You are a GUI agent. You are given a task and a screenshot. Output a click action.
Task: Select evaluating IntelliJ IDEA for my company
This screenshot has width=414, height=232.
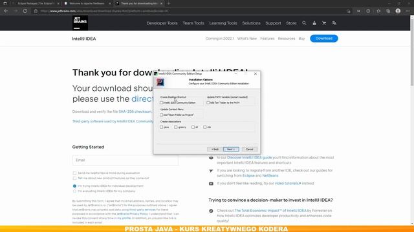[74, 191]
